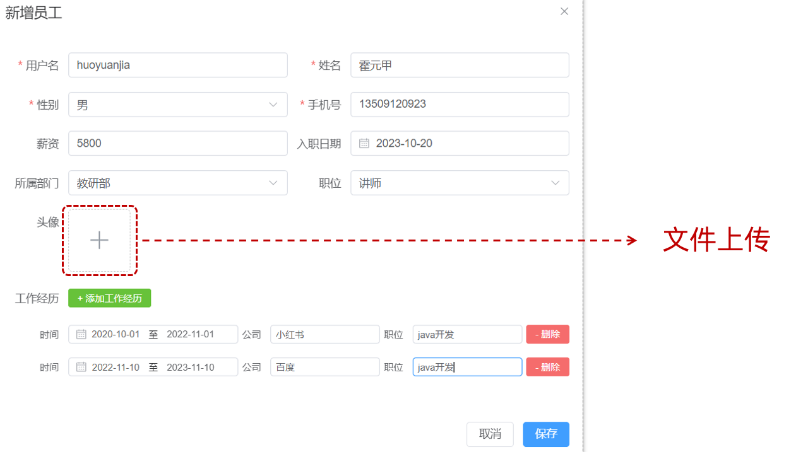Close the 新增员工 dialog with the X icon

564,11
